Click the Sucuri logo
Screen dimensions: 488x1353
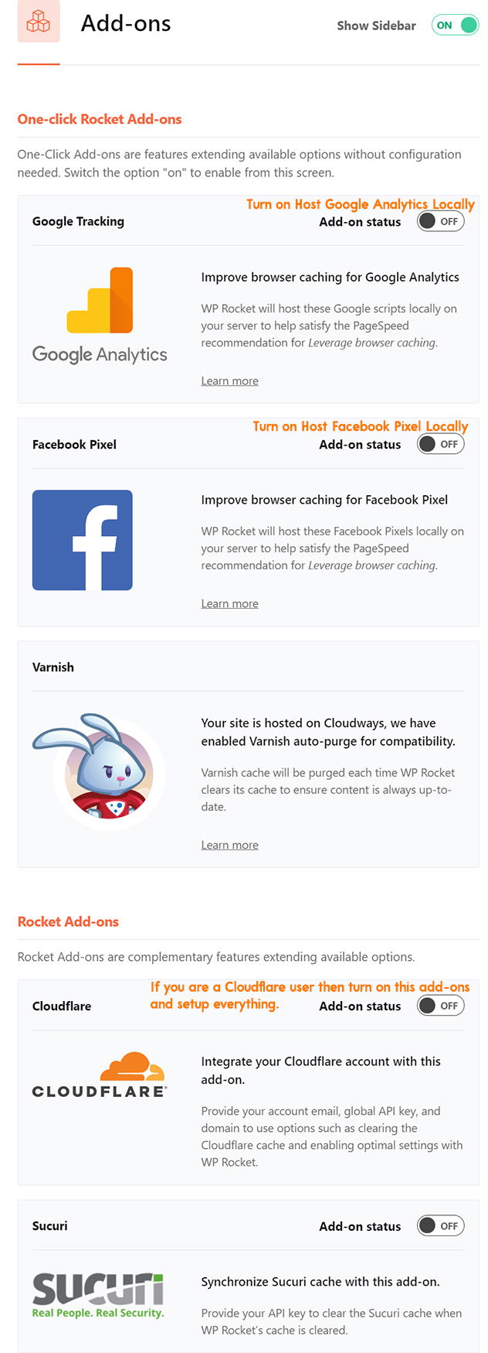pos(98,1295)
